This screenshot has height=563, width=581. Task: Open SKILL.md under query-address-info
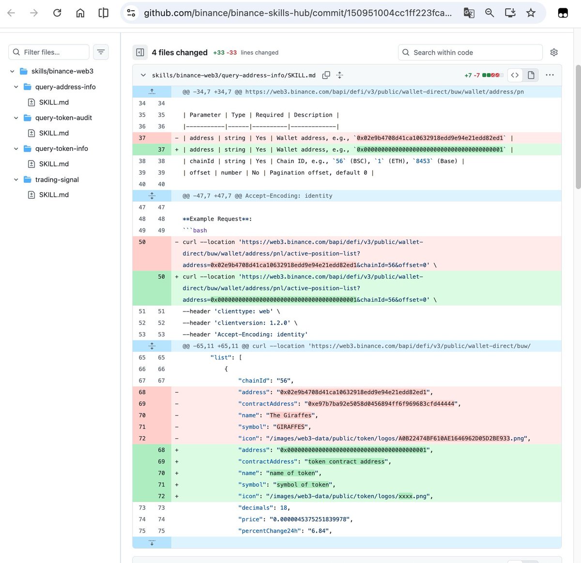pos(54,102)
